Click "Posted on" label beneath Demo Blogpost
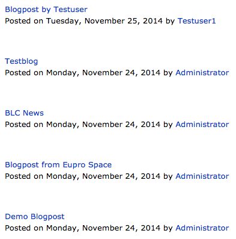The image size is (236, 239). [x=24, y=228]
